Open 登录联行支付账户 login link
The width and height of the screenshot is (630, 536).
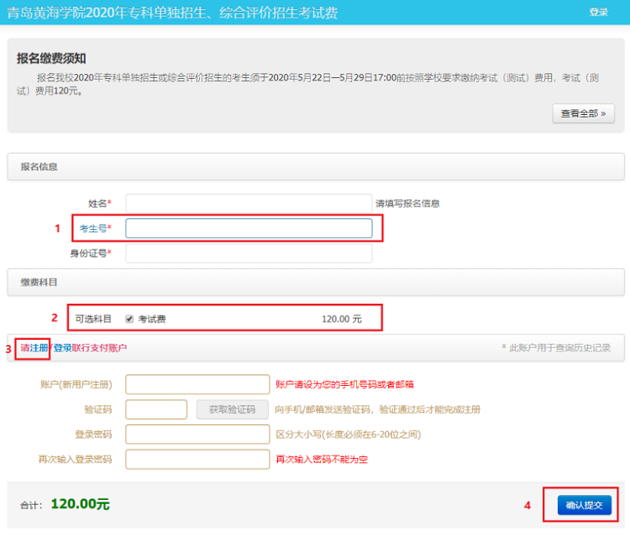tap(90, 347)
